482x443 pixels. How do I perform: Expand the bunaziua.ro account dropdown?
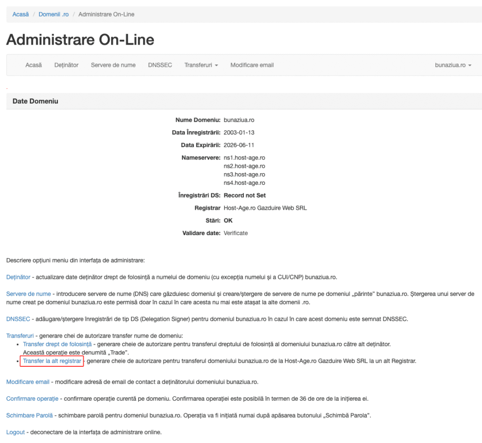click(x=453, y=65)
